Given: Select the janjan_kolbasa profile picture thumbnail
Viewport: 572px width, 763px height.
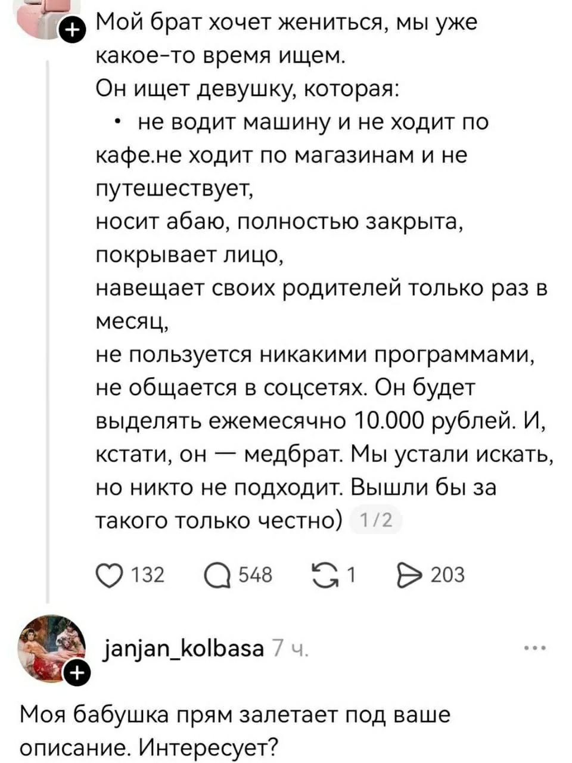Looking at the screenshot, I should [52, 647].
